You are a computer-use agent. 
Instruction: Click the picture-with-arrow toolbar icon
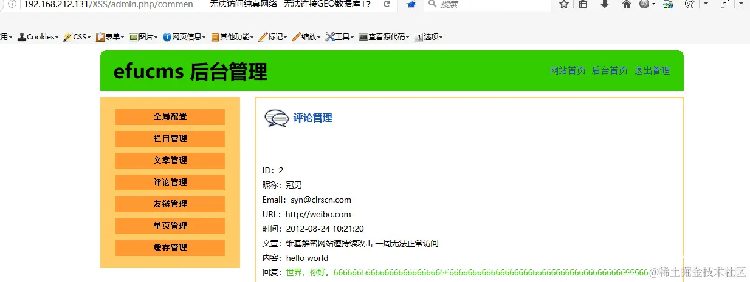click(668, 4)
